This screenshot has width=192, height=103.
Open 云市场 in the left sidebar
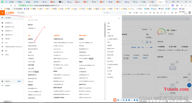[7, 55]
